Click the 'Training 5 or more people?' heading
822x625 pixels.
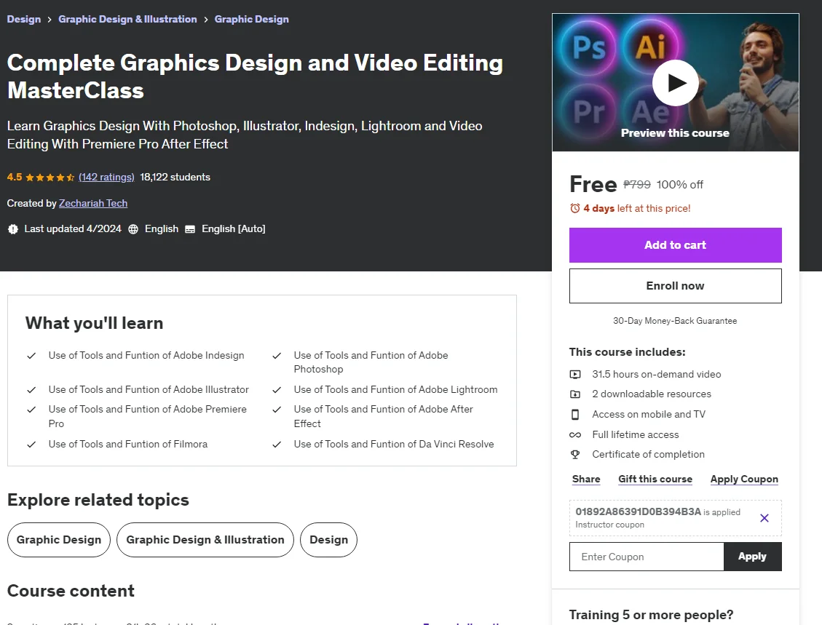(651, 615)
